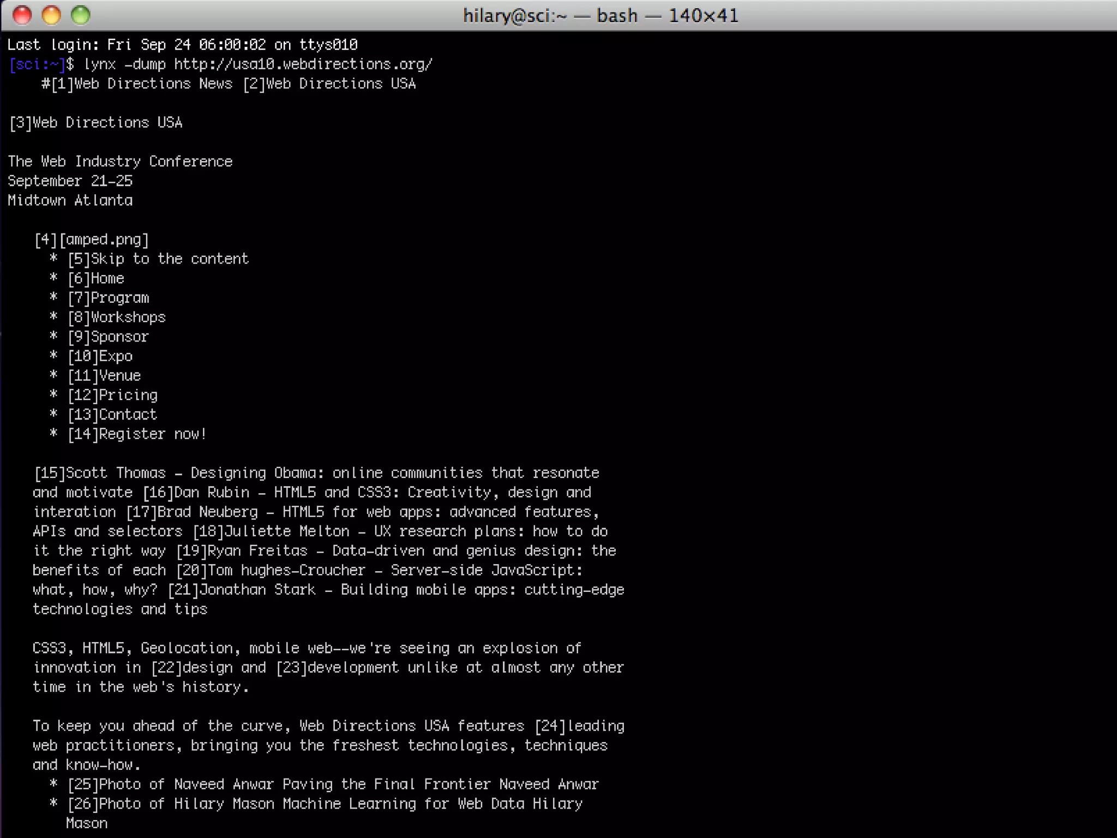
Task: Click the Register now! entry
Action: (x=152, y=434)
